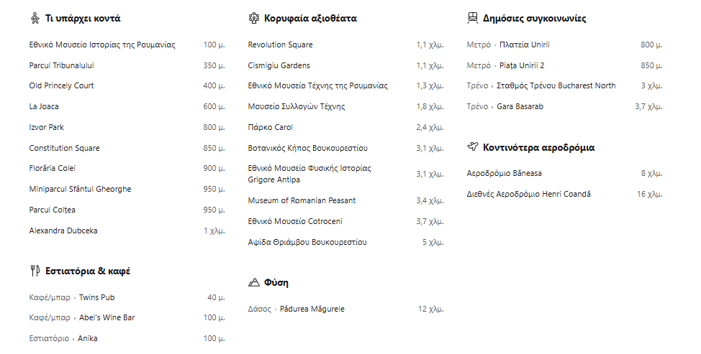Click the train icon beside Δημόσιες συγκοινωνίες
Image resolution: width=701 pixels, height=354 pixels.
tap(473, 18)
